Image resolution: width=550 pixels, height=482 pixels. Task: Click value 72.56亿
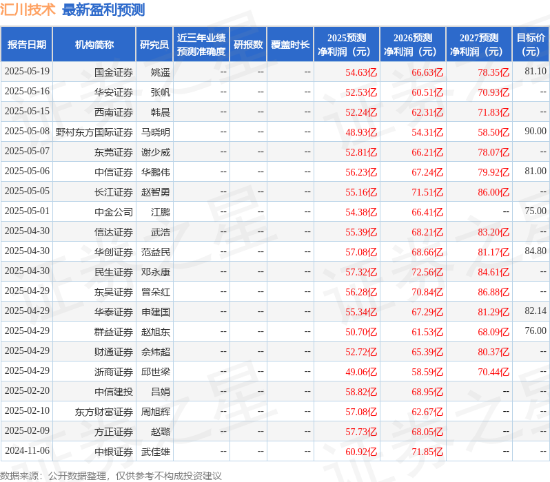(427, 273)
